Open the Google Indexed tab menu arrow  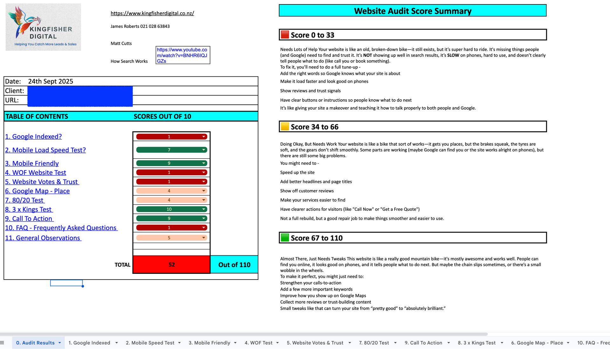[x=117, y=343]
